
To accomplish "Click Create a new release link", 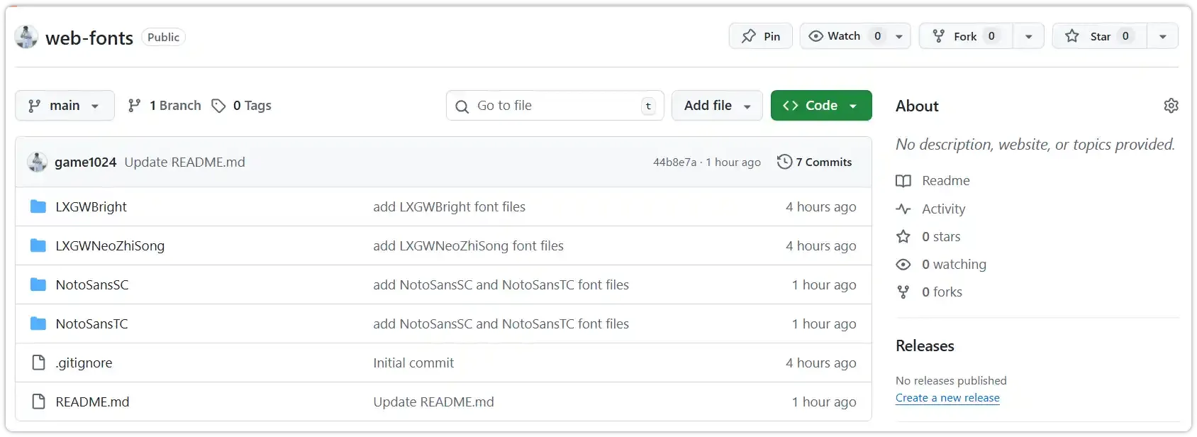I will [947, 398].
